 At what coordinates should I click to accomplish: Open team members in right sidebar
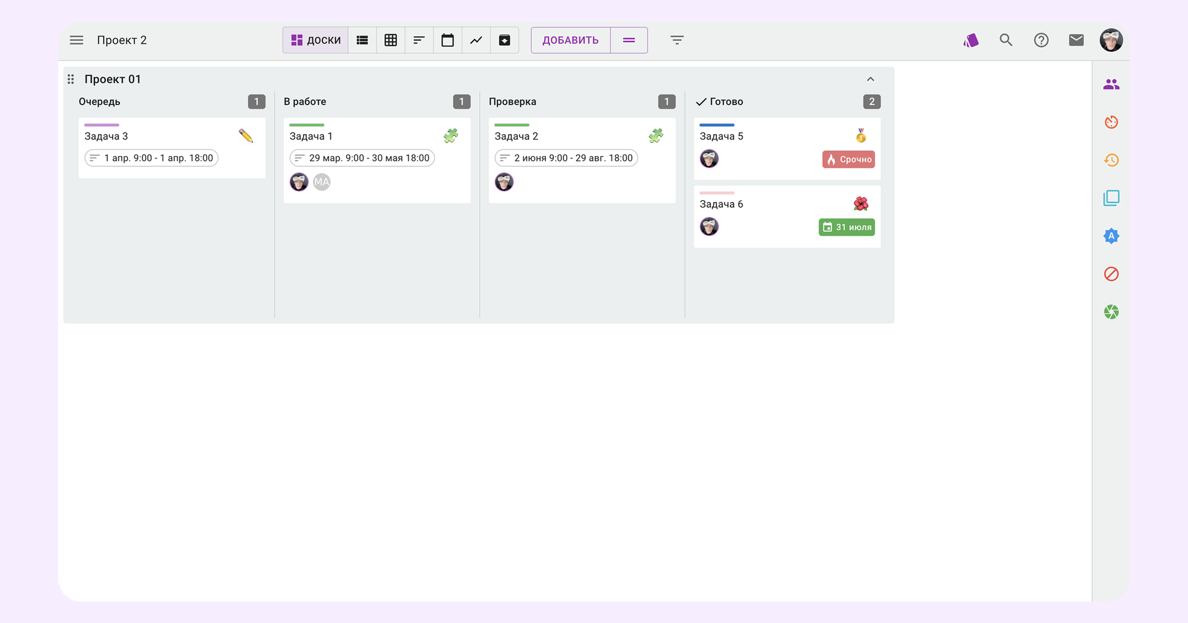[1111, 84]
